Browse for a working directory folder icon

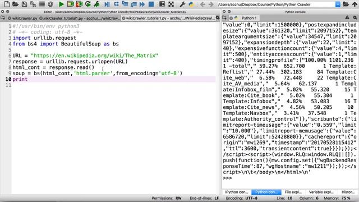(346, 4)
